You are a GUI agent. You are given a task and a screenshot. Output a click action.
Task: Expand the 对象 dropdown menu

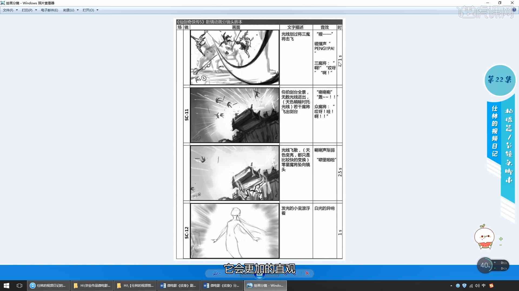click(x=68, y=10)
